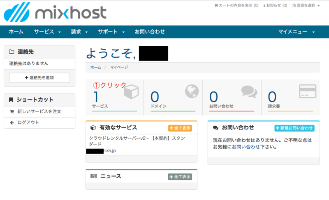Expand the サポート navigation menu
Viewport: 329px width, 200px height.
[x=111, y=32]
